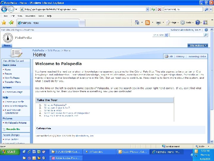Stop loading with the red X icon
The height and width of the screenshot is (161, 214).
click(x=159, y=9)
